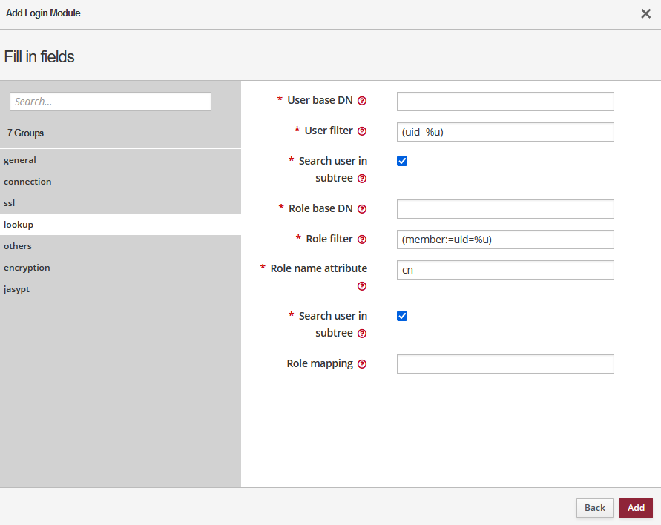Image resolution: width=661 pixels, height=525 pixels.
Task: Open help for Role name attribute
Action: [362, 286]
